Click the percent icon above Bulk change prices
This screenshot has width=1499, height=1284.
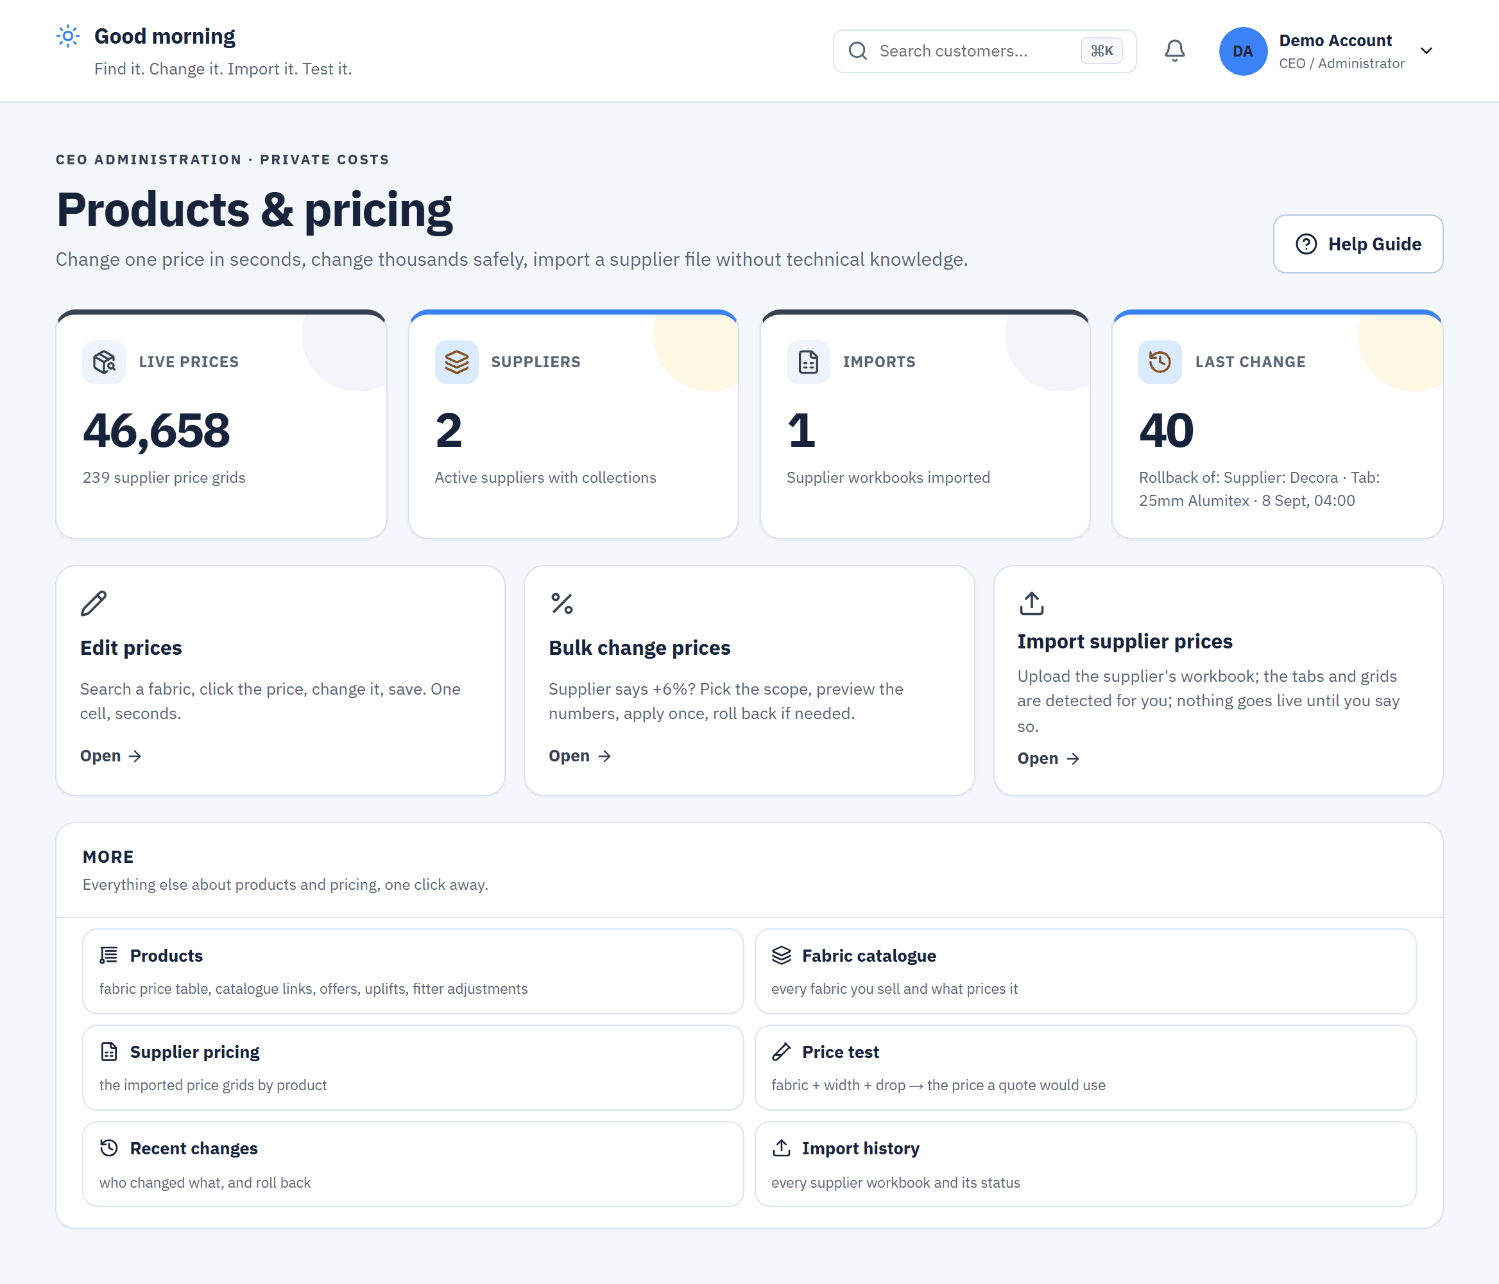coord(562,603)
